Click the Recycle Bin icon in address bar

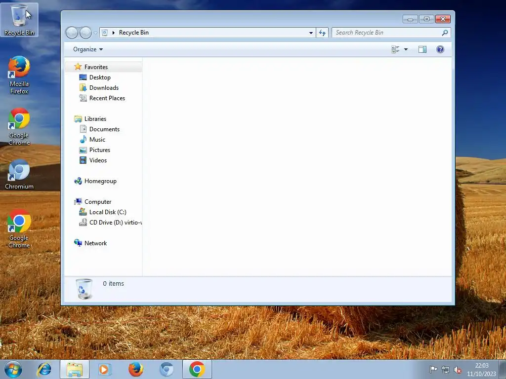[x=105, y=33]
